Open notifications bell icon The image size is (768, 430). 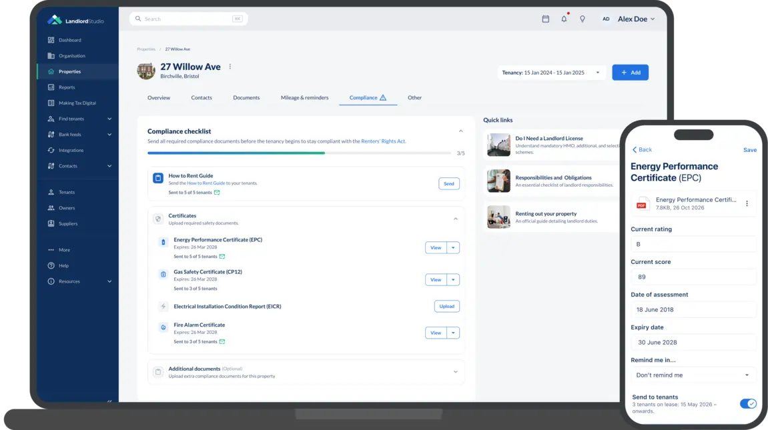(564, 19)
